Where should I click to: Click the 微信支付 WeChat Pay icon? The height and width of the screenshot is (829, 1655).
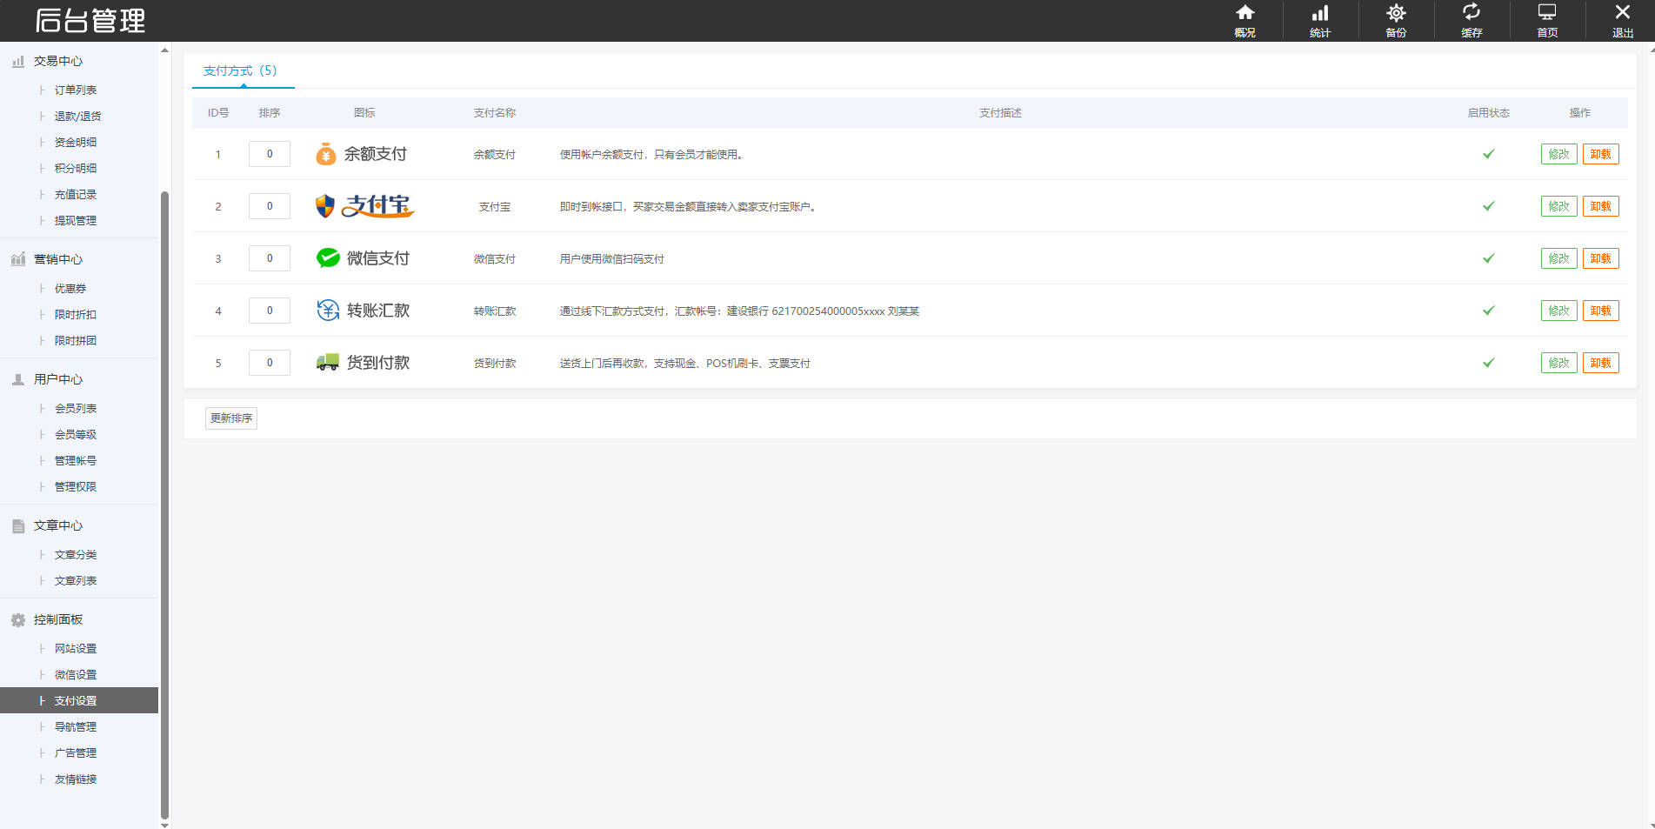[326, 257]
